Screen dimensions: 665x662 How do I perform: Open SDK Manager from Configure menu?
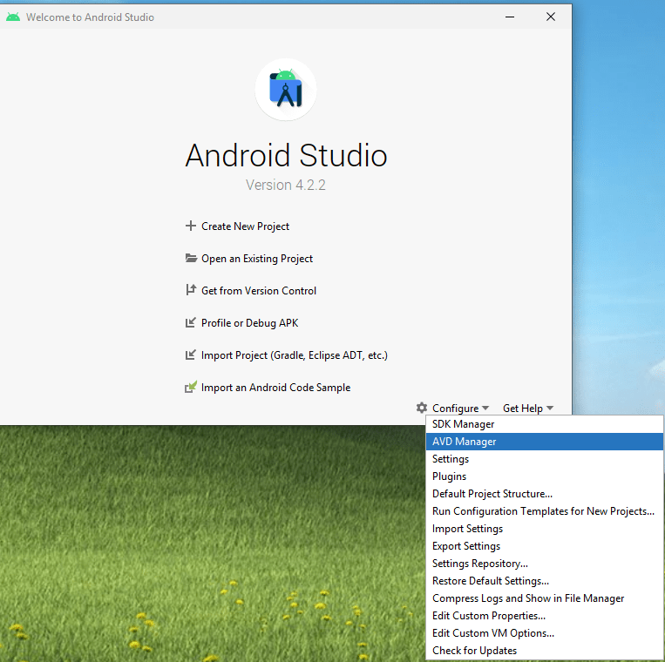pyautogui.click(x=545, y=424)
